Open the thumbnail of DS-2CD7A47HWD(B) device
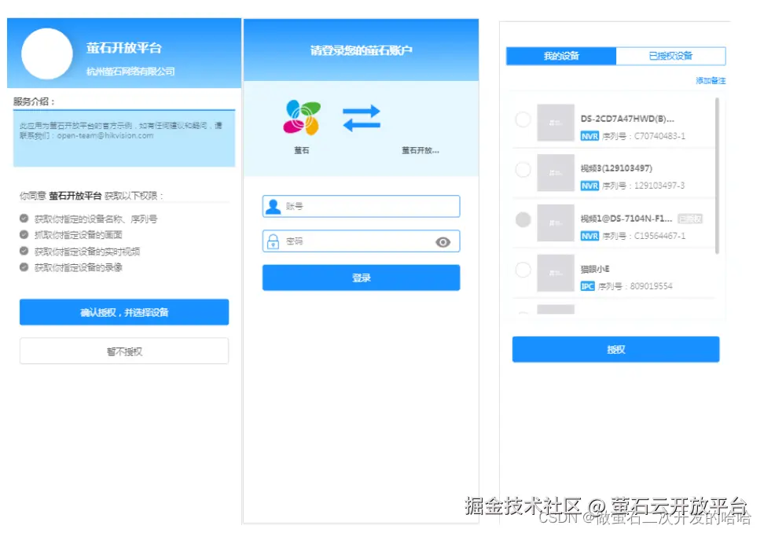764x533 pixels. click(556, 123)
